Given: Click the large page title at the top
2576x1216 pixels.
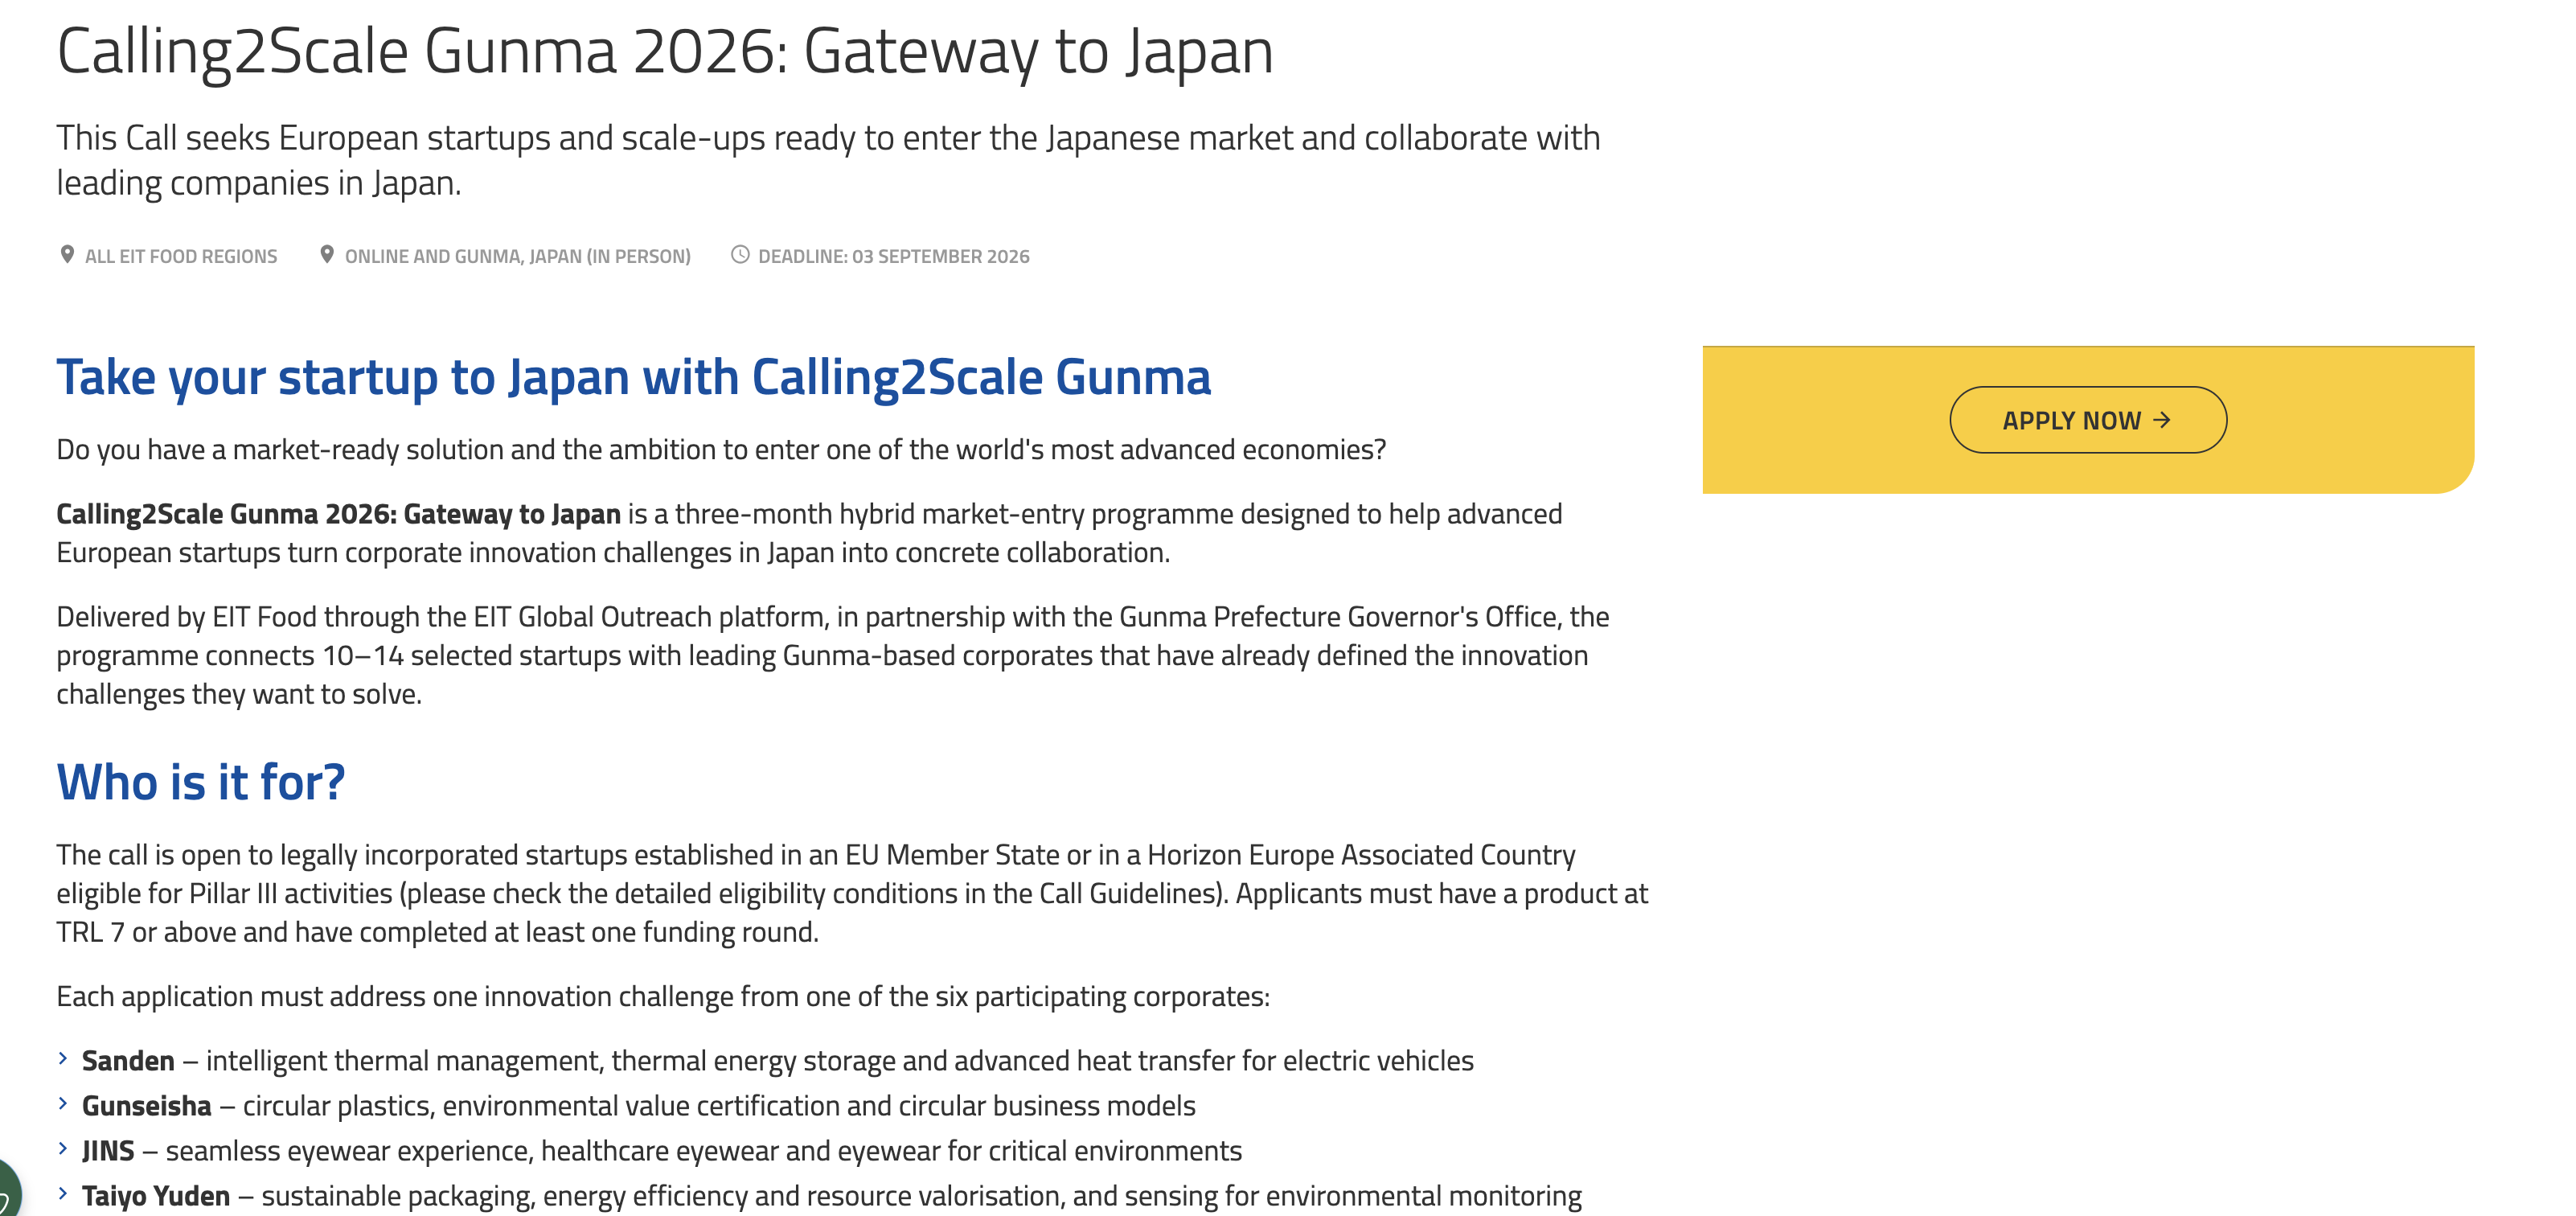Looking at the screenshot, I should 665,52.
